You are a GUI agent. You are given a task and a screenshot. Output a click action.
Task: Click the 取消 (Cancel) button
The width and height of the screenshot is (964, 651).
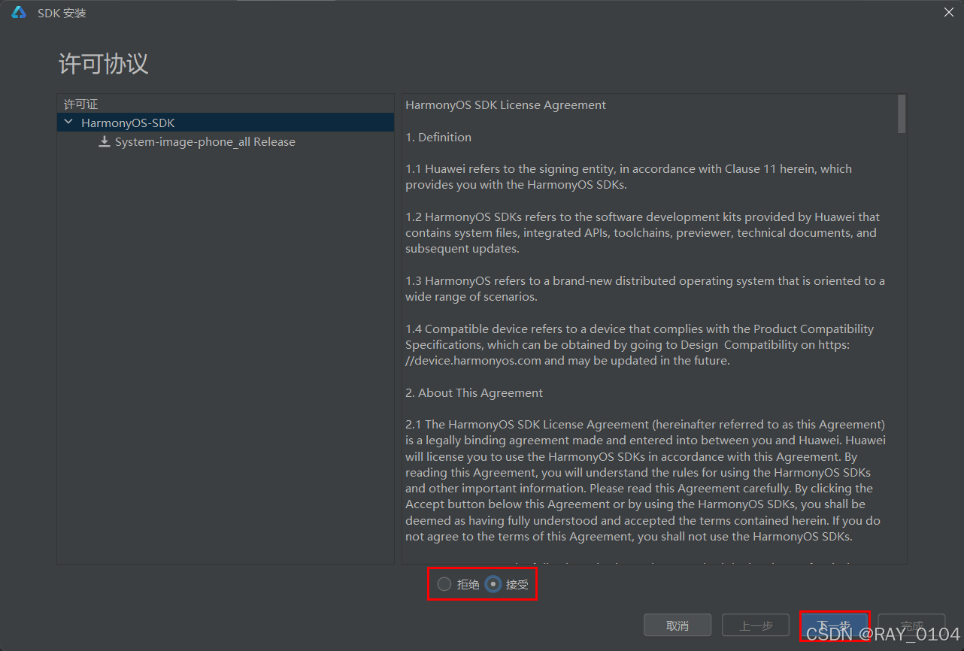[678, 625]
